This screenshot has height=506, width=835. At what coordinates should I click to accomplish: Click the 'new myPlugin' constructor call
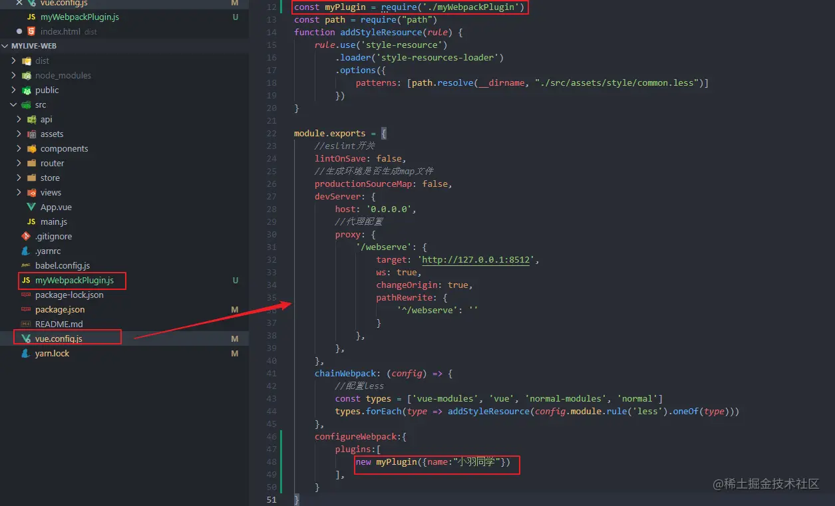tap(433, 461)
